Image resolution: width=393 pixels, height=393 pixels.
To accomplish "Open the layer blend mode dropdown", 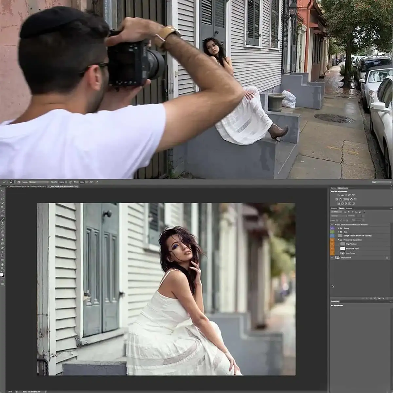I will 339,216.
